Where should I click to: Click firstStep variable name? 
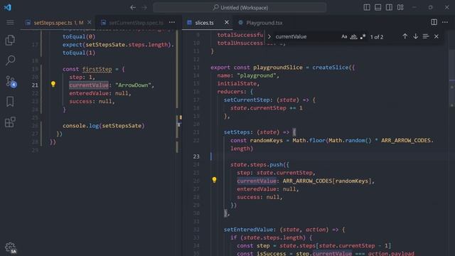coord(97,69)
